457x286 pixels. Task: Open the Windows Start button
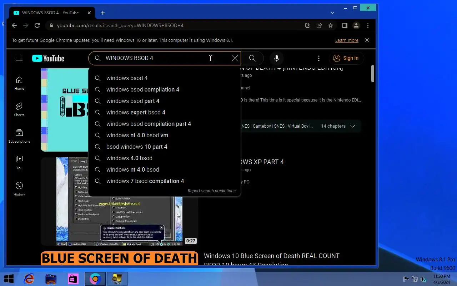pyautogui.click(x=9, y=279)
